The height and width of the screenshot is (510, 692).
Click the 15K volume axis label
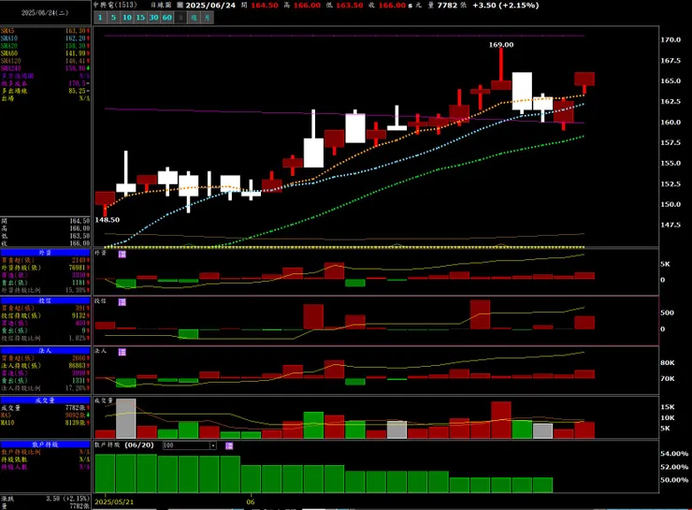pyautogui.click(x=668, y=407)
